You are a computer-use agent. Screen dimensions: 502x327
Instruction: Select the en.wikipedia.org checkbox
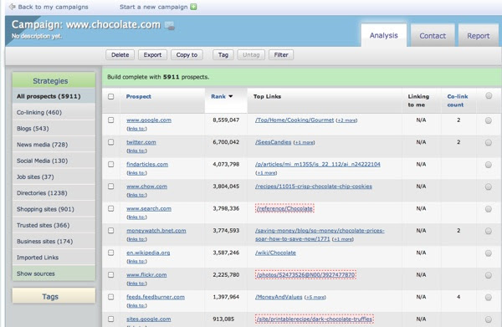(x=110, y=253)
